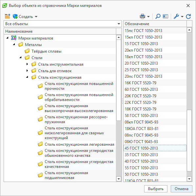This screenshot has height=196, width=196.
Task: Toggle the panel layout icon
Action: [165, 16]
